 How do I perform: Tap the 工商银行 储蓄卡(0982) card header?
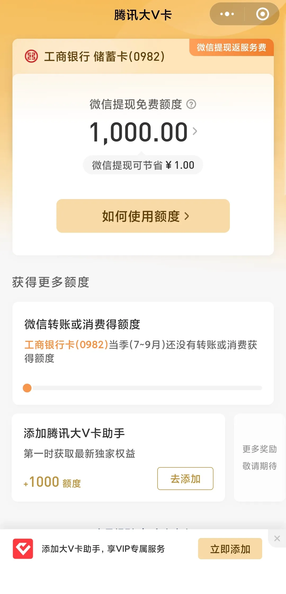point(104,57)
